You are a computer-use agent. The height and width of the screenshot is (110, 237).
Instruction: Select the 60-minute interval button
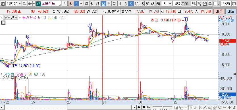click(x=158, y=4)
